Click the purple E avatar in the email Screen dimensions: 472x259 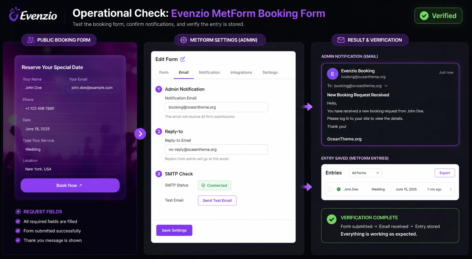coord(332,74)
